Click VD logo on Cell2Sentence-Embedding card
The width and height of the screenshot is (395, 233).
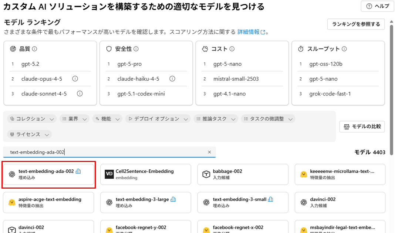pyautogui.click(x=109, y=174)
